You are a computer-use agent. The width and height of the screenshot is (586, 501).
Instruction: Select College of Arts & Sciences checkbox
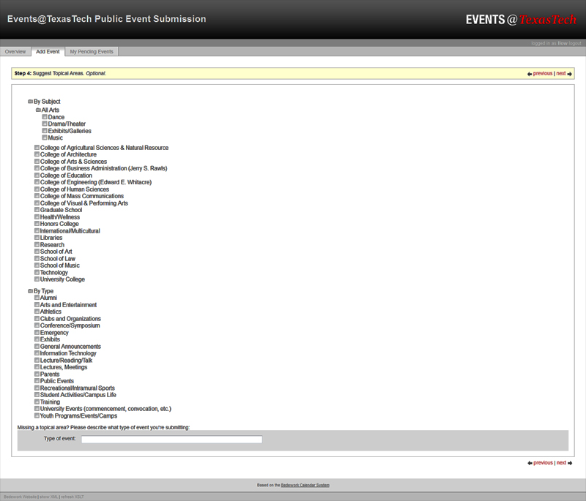37,162
